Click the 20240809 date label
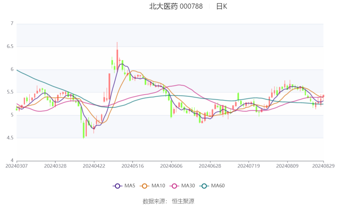This screenshot has height=205, width=337. (x=287, y=166)
